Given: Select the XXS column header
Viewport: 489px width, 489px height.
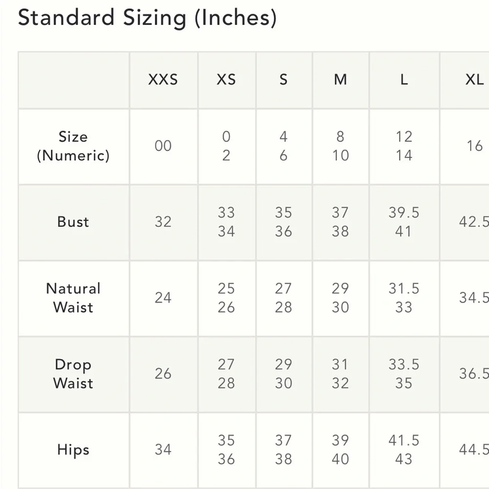Looking at the screenshot, I should click(163, 80).
